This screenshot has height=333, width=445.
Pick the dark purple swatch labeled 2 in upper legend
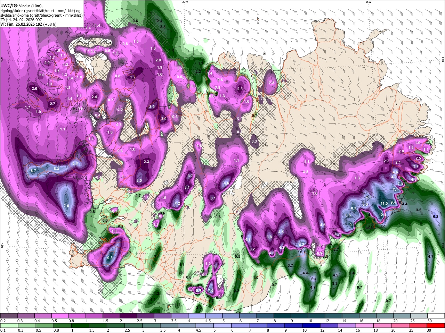coord(128,316)
